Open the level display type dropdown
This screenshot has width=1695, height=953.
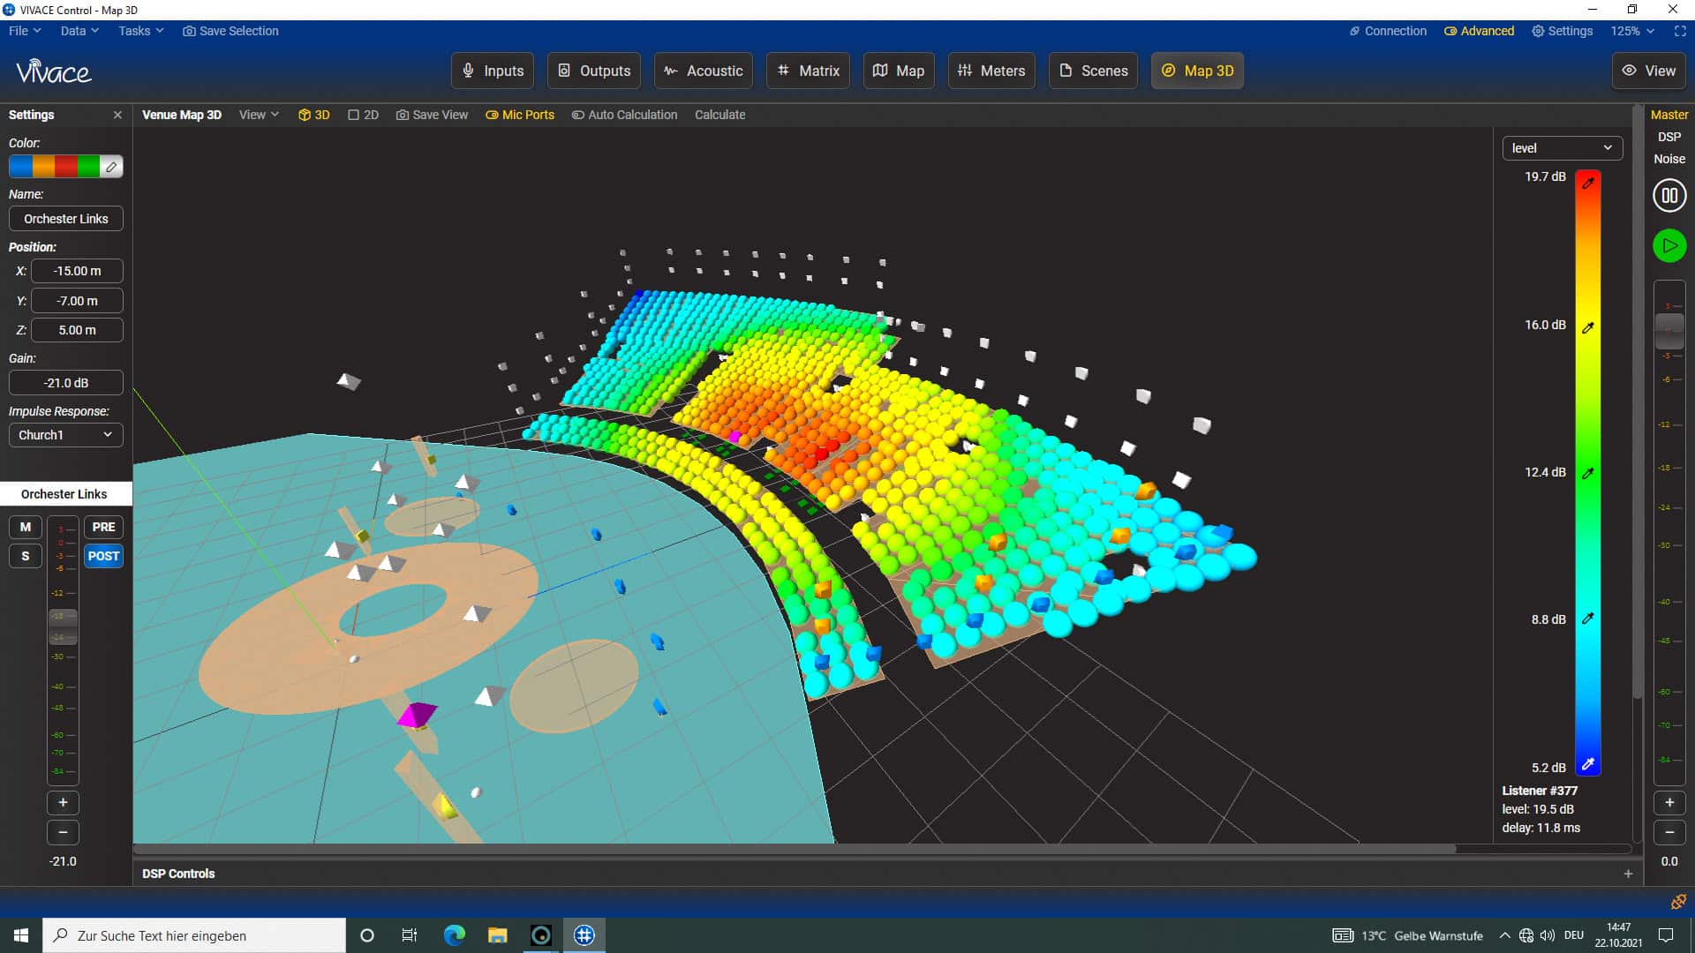pos(1562,148)
